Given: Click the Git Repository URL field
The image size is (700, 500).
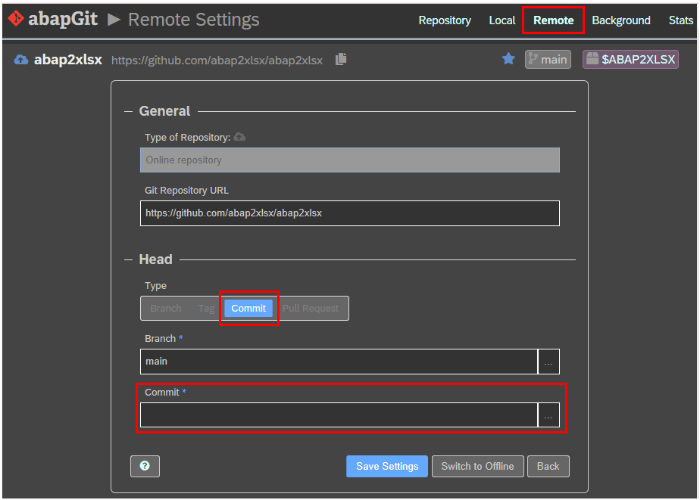Looking at the screenshot, I should point(349,213).
